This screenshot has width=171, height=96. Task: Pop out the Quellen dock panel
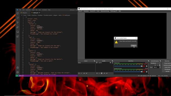[x=112, y=61]
